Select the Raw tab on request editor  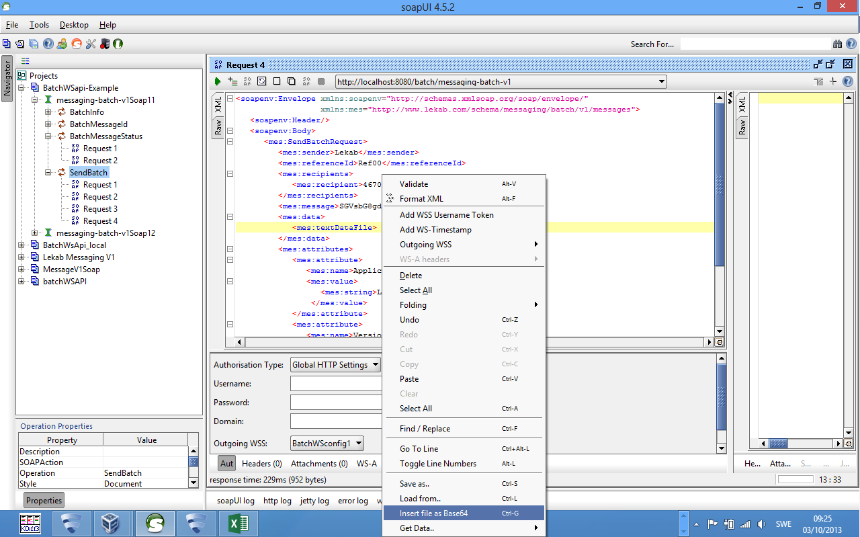pyautogui.click(x=218, y=127)
